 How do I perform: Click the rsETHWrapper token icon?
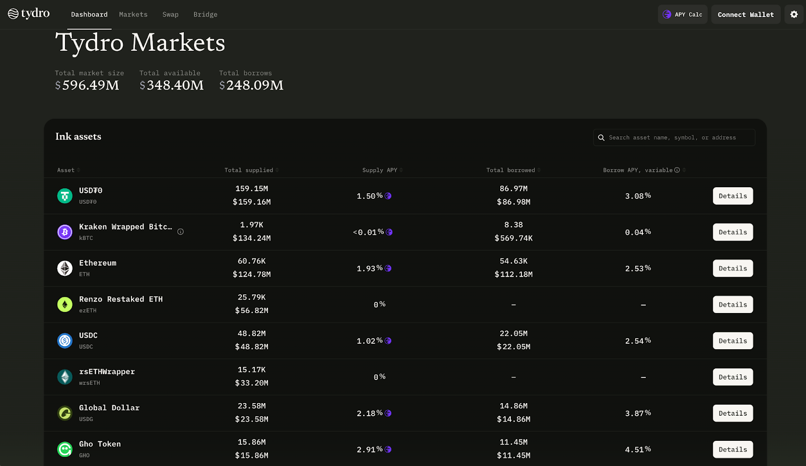pyautogui.click(x=64, y=377)
